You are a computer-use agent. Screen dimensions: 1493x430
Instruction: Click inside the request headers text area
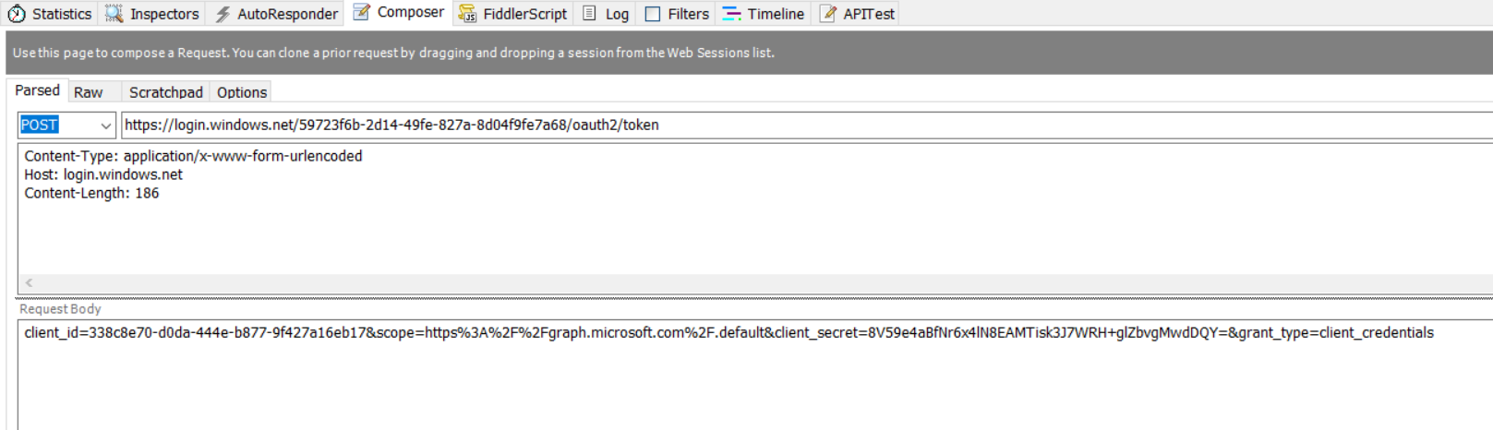pos(739,231)
